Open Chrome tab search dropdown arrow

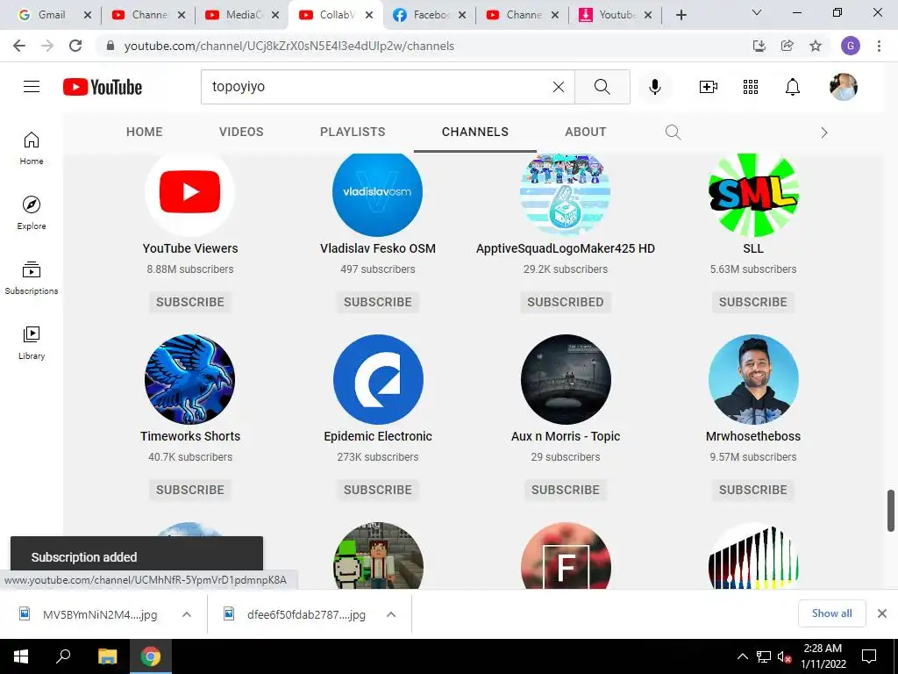click(x=757, y=12)
